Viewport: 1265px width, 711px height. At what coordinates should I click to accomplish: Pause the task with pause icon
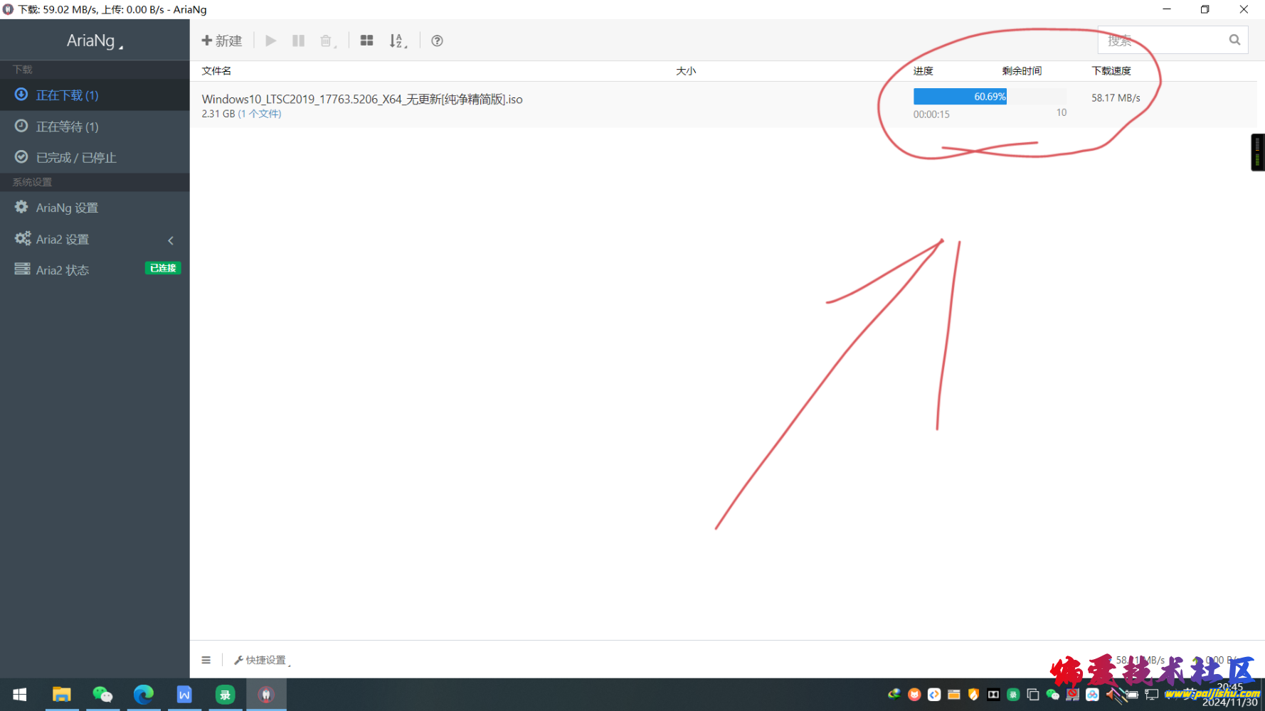tap(298, 41)
